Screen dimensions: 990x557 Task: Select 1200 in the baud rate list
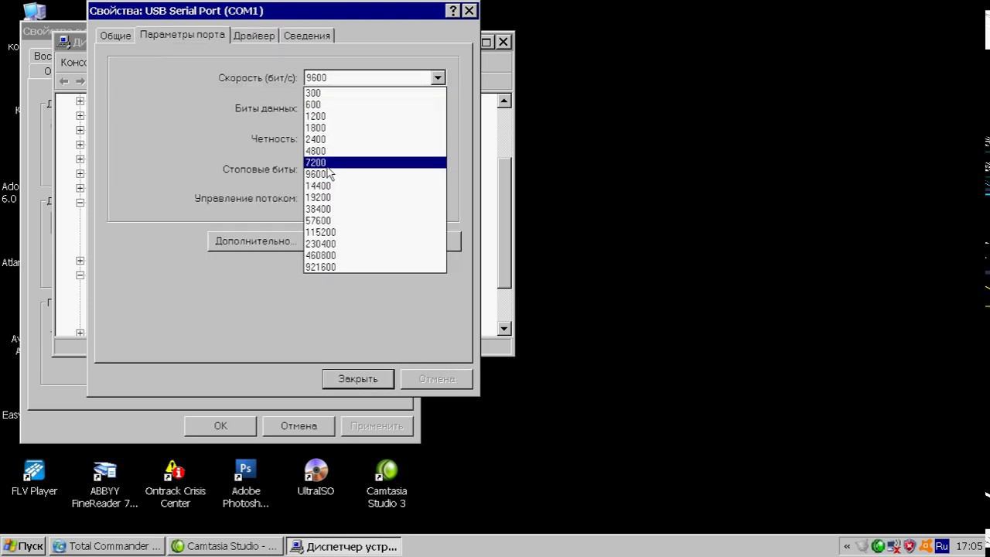tap(375, 116)
